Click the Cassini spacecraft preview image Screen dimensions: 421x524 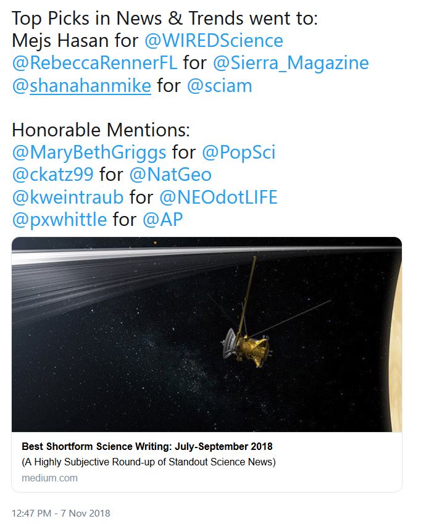coord(207,334)
